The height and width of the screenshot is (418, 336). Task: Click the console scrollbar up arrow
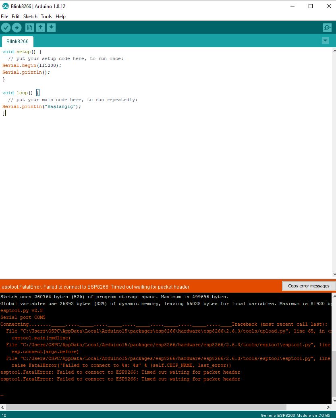coord(334,296)
